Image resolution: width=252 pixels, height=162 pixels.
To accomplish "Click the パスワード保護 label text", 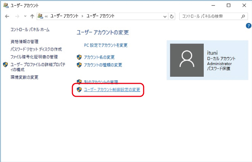I will point(219,69).
